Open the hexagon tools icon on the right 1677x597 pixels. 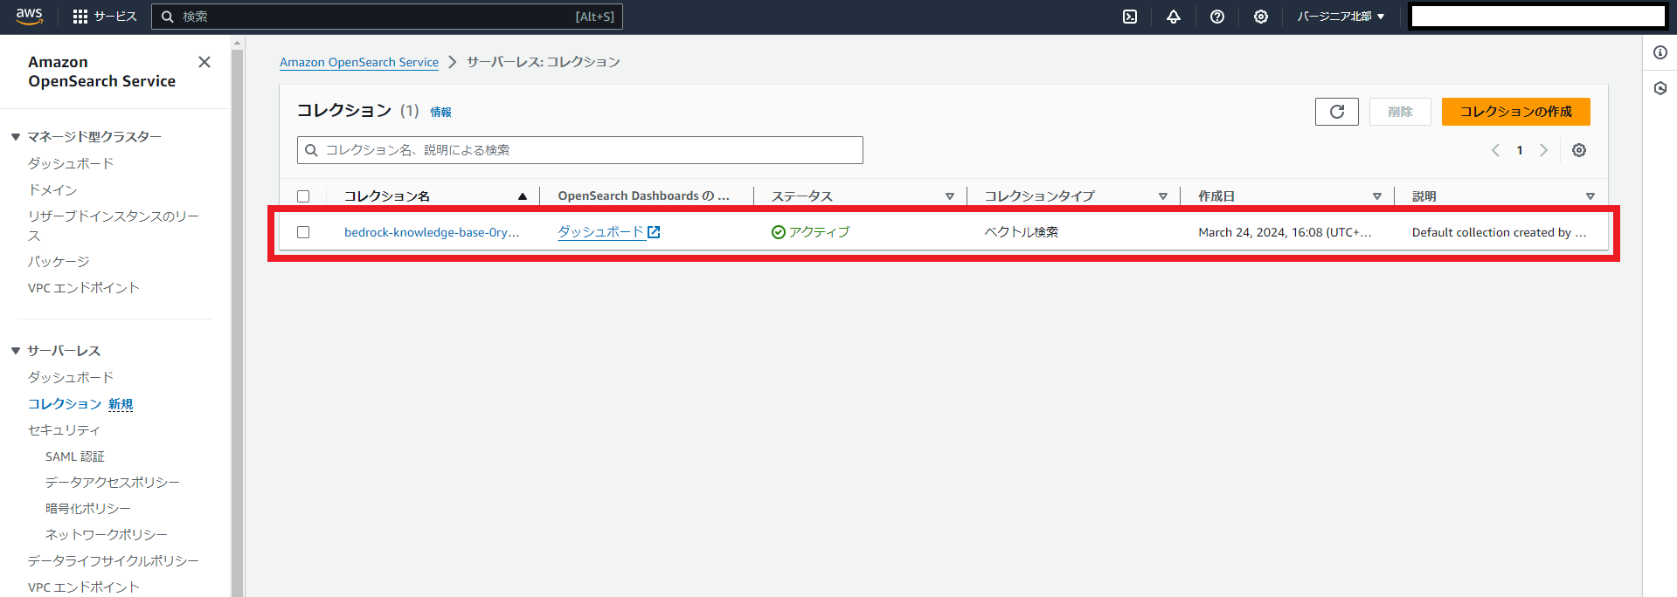tap(1660, 88)
